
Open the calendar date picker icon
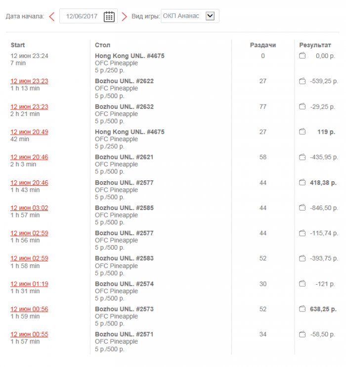point(109,16)
